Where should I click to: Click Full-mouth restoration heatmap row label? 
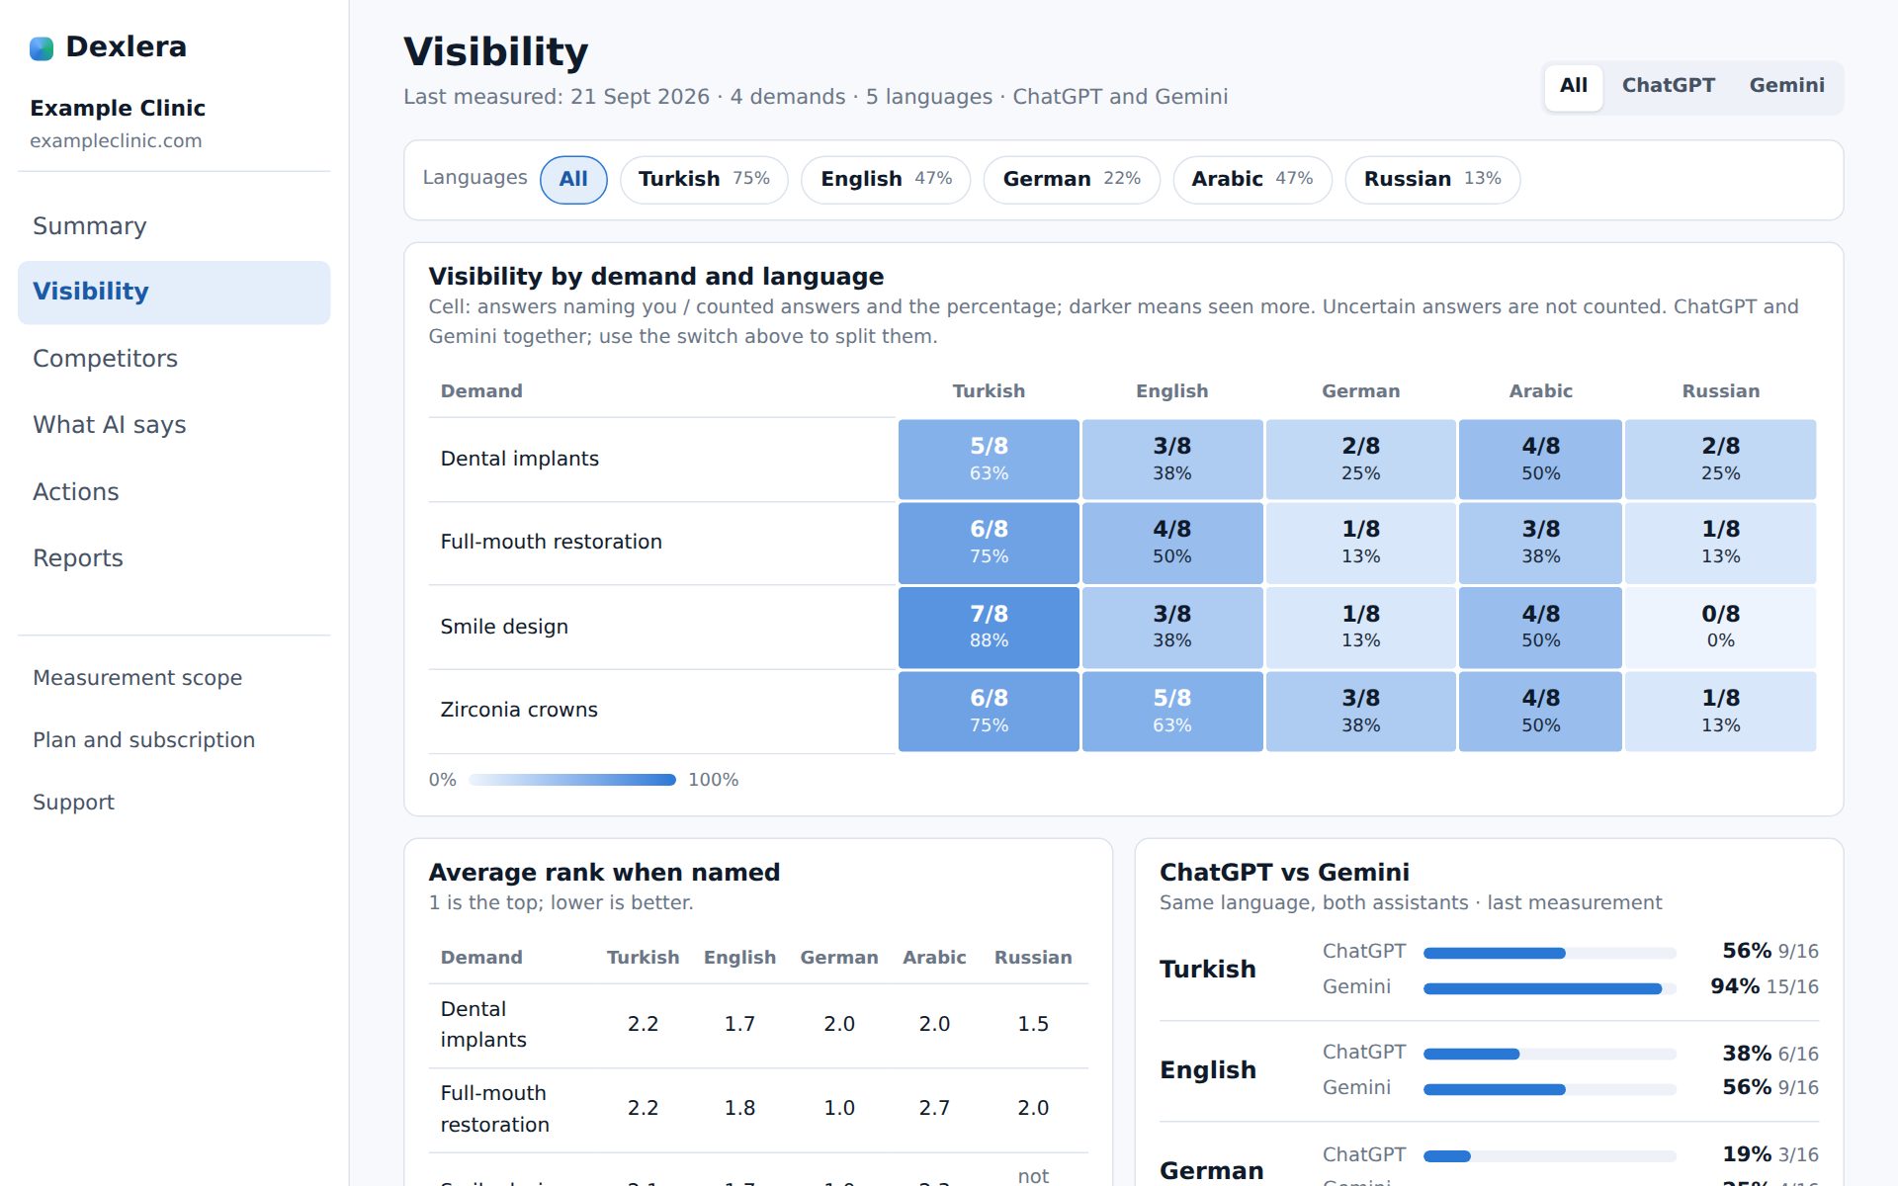[x=551, y=542]
